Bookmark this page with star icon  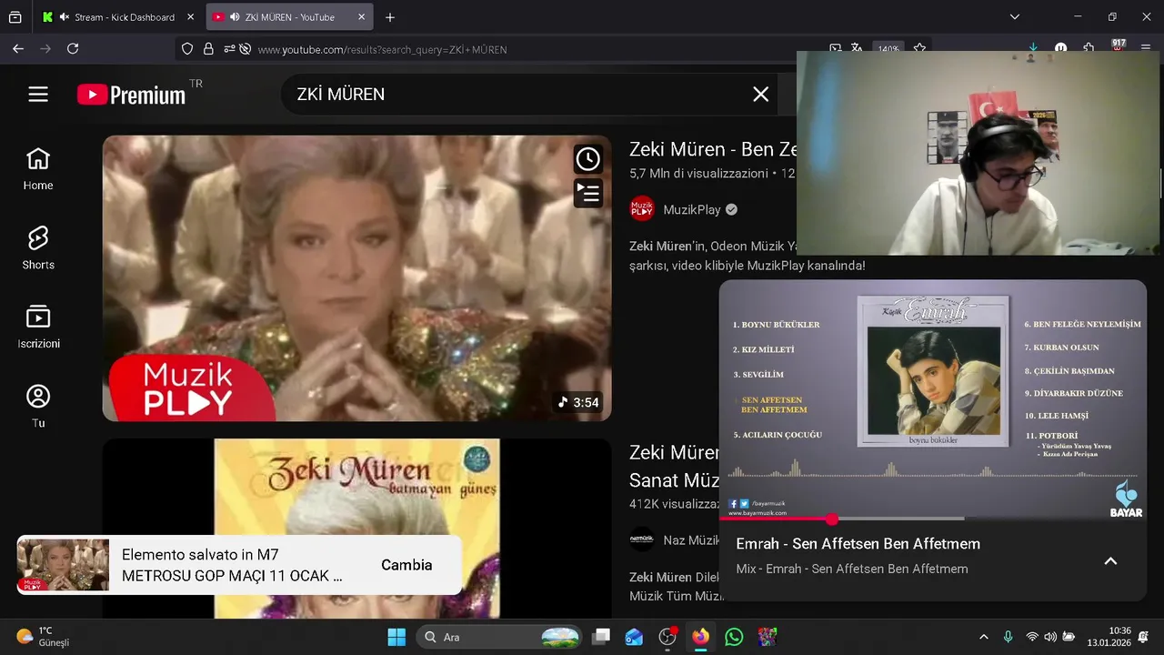(x=919, y=49)
